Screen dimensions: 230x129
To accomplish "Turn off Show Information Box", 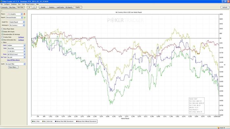I will [x=2, y=40].
